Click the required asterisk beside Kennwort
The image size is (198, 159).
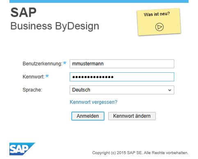point(47,76)
